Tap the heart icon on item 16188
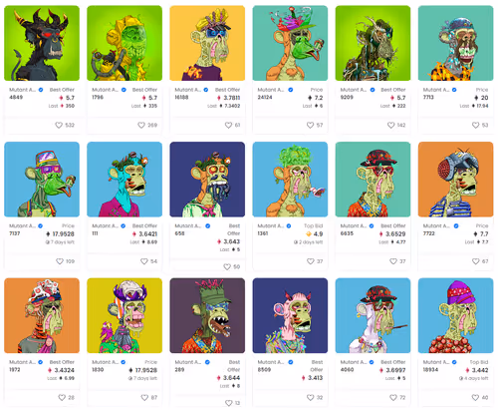 click(228, 125)
